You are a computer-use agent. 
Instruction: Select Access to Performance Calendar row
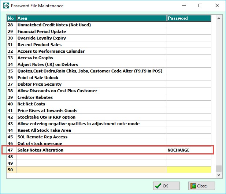[x=109, y=51]
